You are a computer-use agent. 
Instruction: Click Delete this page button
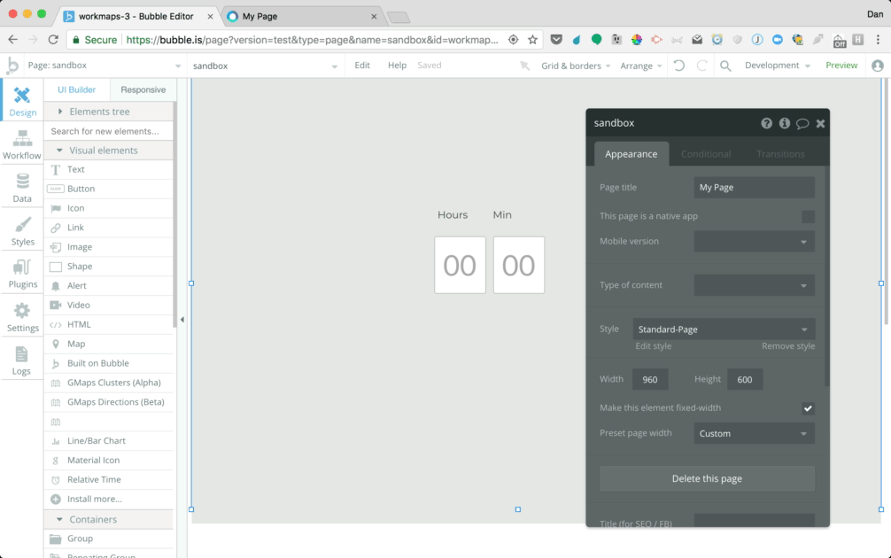(x=707, y=479)
